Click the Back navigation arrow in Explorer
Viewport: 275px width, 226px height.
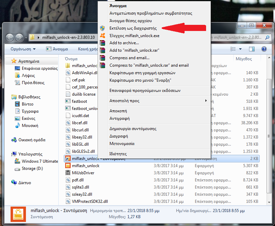tap(10, 37)
